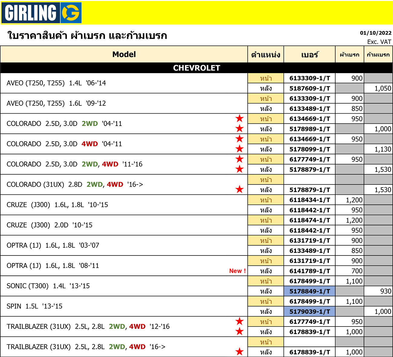Select SONIC (T300) 1.4L model row
Image resolution: width=393 pixels, height=357 pixels.
(x=124, y=286)
